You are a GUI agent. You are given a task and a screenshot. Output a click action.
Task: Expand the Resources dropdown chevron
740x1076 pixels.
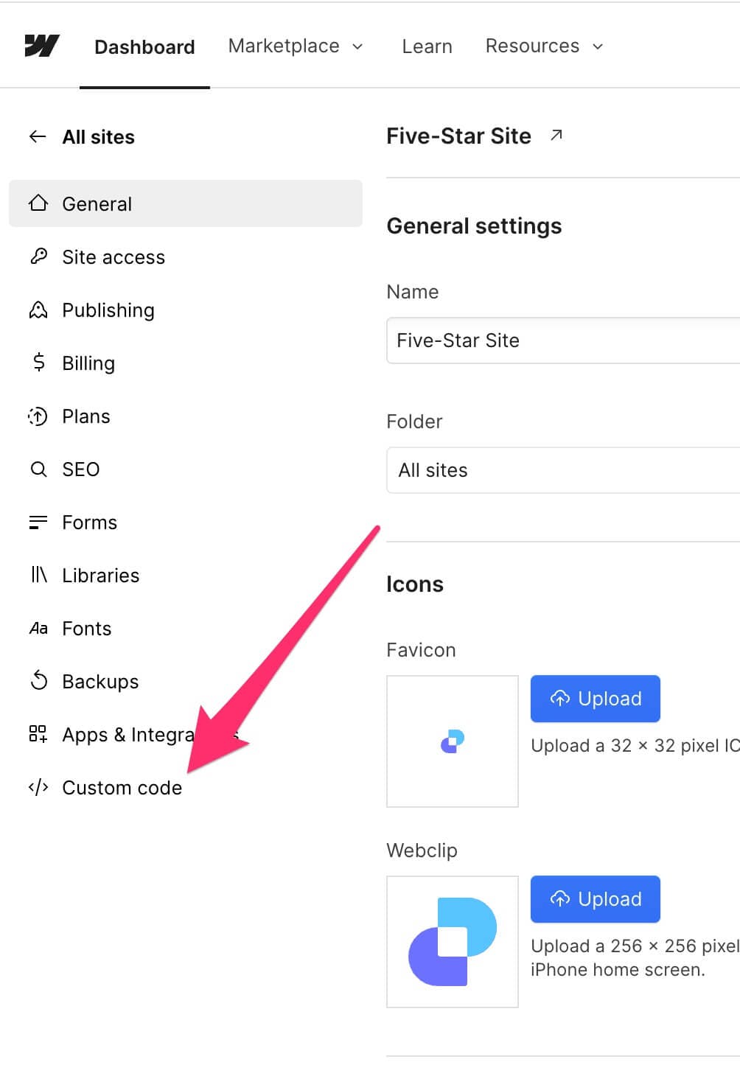click(598, 46)
